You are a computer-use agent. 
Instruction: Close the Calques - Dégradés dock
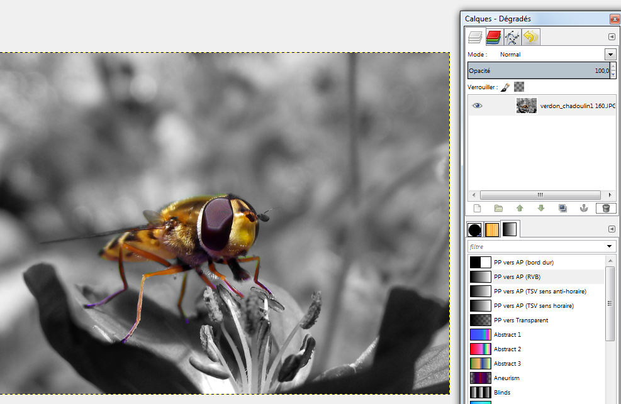[x=615, y=19]
